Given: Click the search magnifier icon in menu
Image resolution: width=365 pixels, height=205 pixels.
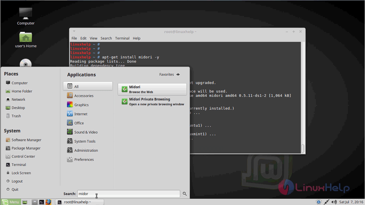Looking at the screenshot, I should tap(185, 194).
